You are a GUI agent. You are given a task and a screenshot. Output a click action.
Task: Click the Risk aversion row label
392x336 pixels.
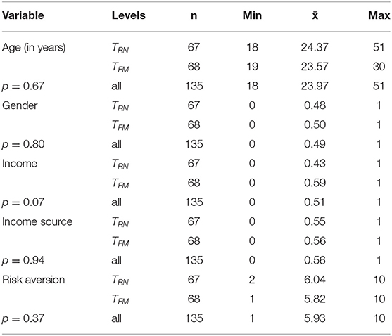click(33, 280)
